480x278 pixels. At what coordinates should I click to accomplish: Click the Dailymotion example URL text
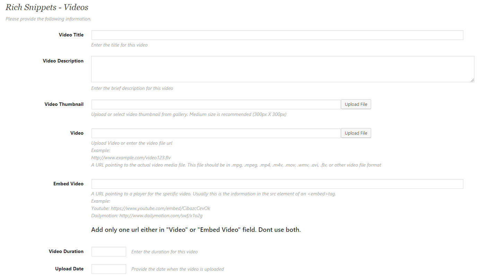(147, 216)
